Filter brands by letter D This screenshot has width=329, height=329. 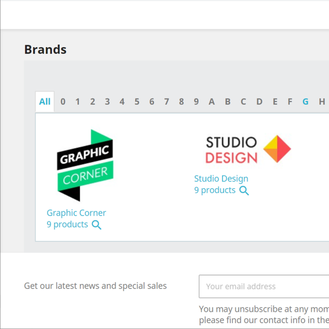(x=260, y=101)
